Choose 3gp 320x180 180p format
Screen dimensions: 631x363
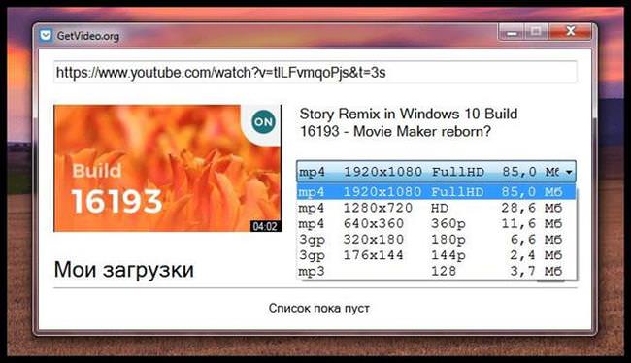436,239
